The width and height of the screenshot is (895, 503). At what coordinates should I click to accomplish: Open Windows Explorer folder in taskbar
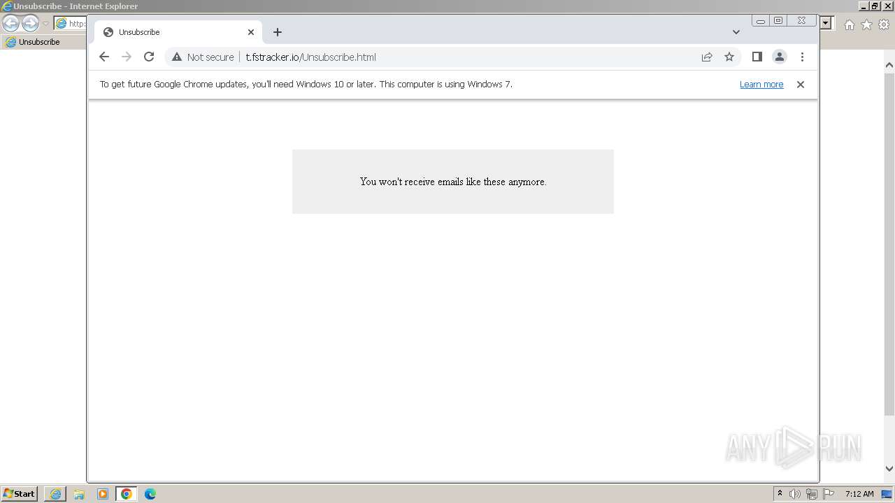[79, 494]
